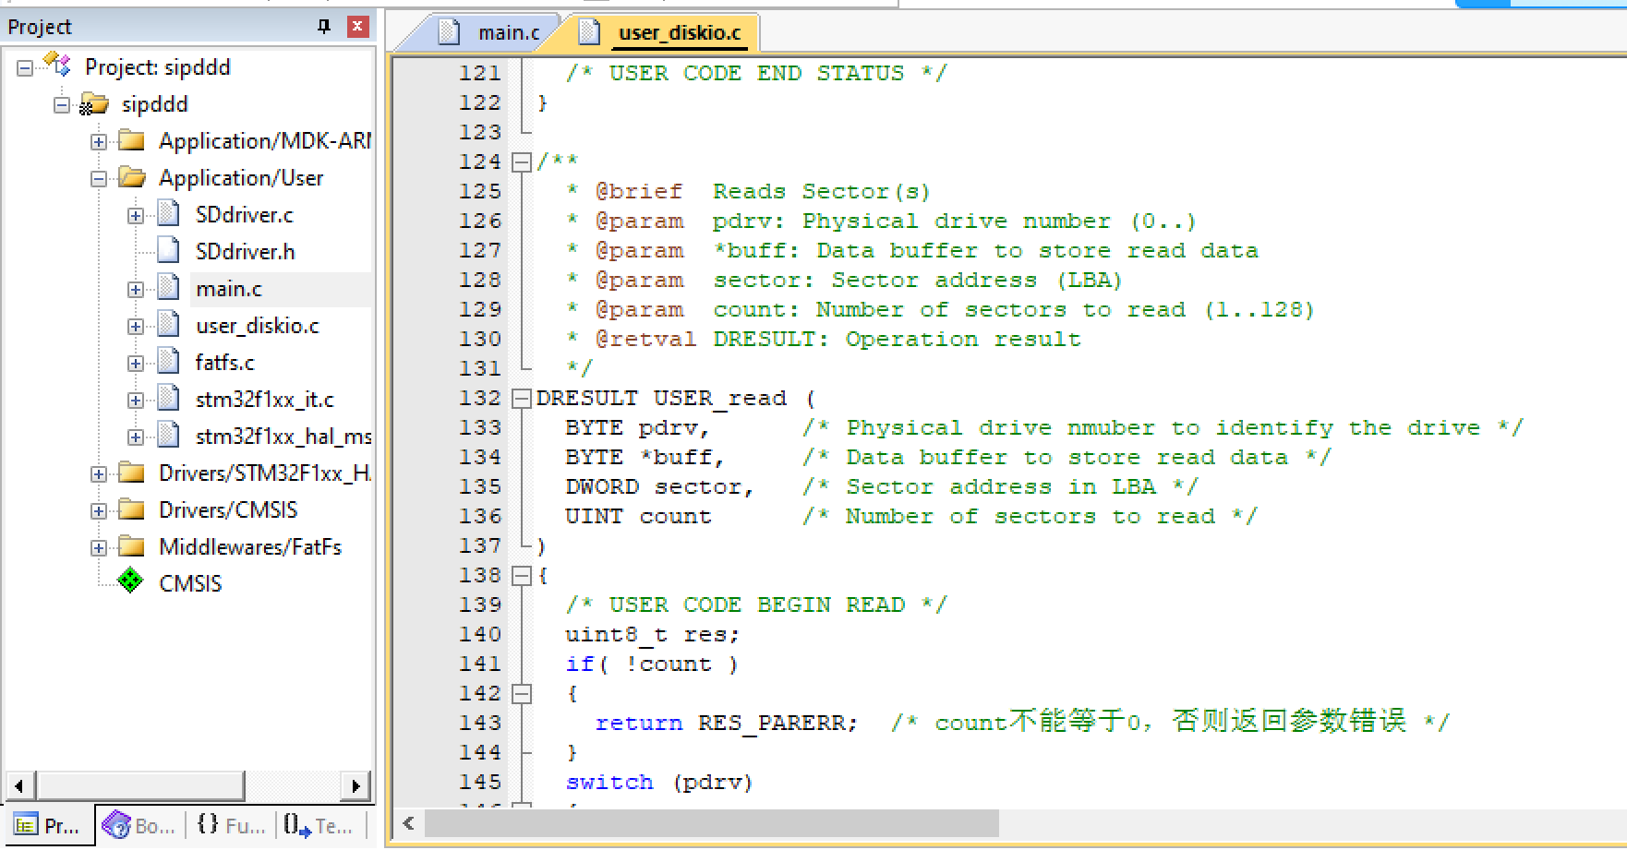This screenshot has height=850, width=1627.
Task: Click 'USER CODE BEGIN READ' comment
Action: tap(756, 605)
